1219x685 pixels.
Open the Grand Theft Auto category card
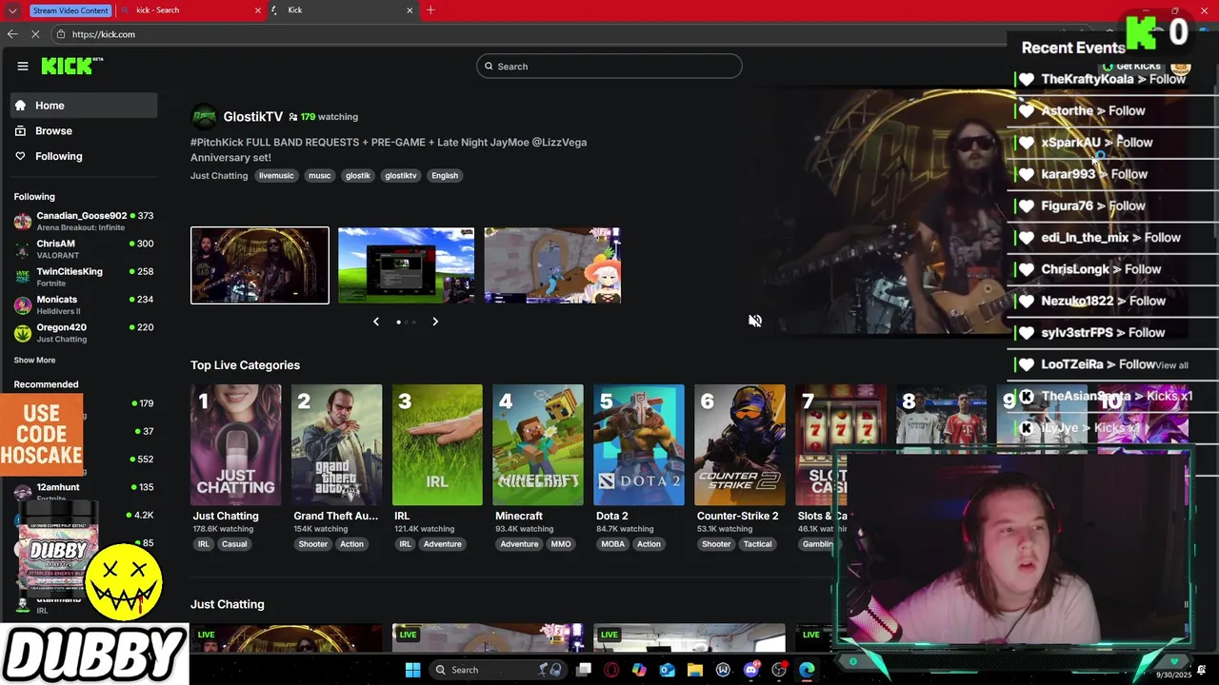pyautogui.click(x=336, y=444)
